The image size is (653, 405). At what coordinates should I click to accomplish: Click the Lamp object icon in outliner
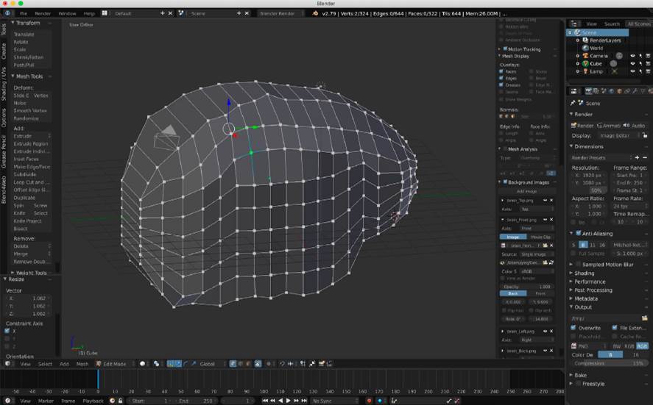(585, 71)
